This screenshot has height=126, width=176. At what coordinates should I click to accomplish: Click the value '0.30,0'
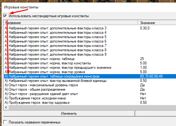point(145,28)
